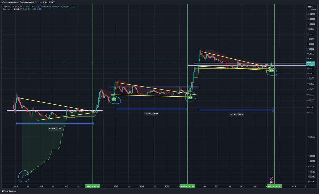Click the 2015 year on time axis
319x194 pixels.
coord(41,186)
